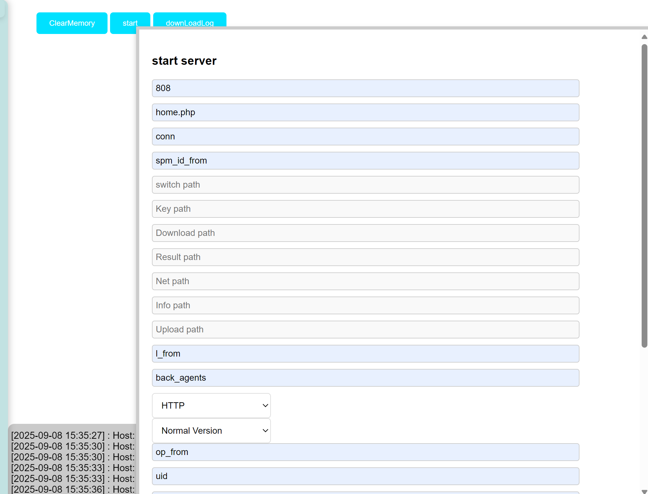Click the switch path field

[365, 185]
